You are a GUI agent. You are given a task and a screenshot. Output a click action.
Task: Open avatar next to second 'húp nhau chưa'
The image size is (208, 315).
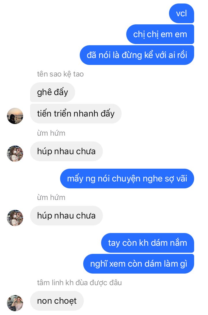click(x=15, y=218)
